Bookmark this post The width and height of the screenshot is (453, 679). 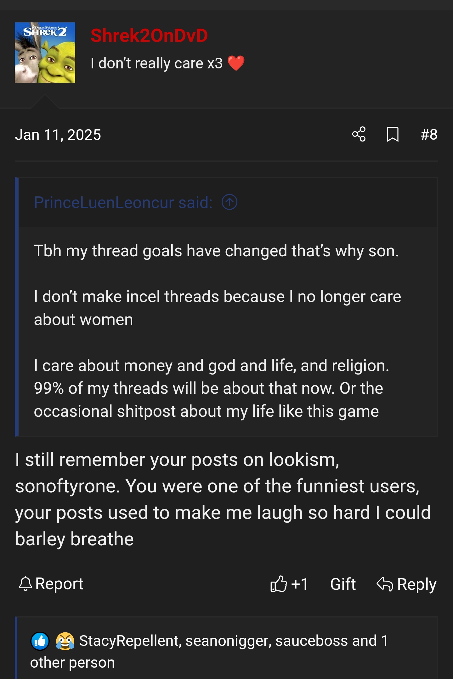click(x=393, y=134)
